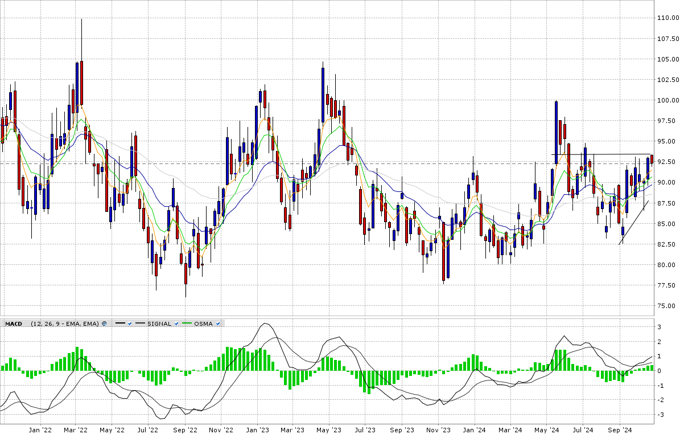Toggle the MACD black line checkbox

point(130,324)
